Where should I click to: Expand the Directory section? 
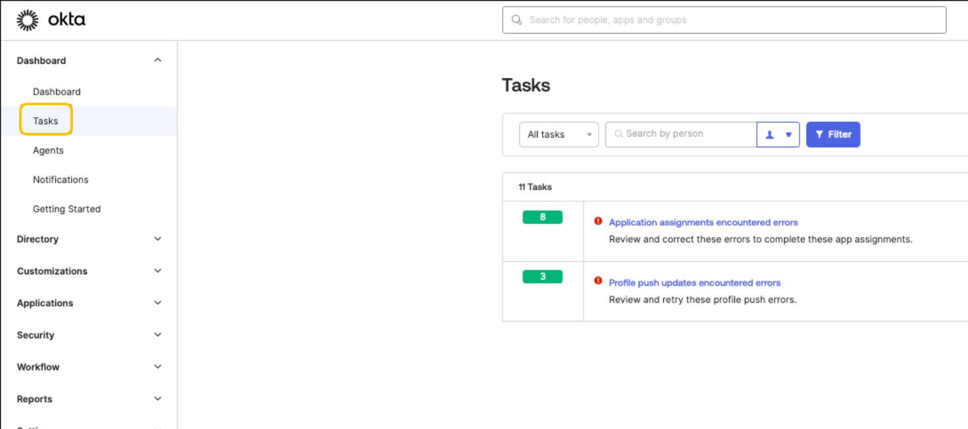[x=89, y=239]
